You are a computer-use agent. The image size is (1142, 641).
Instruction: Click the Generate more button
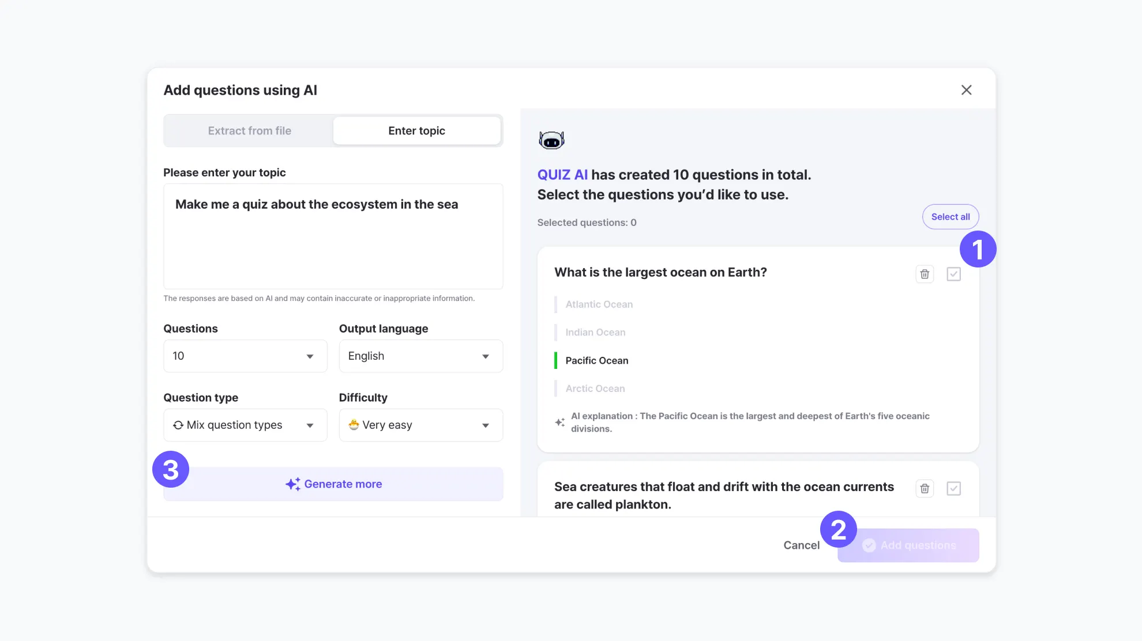333,484
